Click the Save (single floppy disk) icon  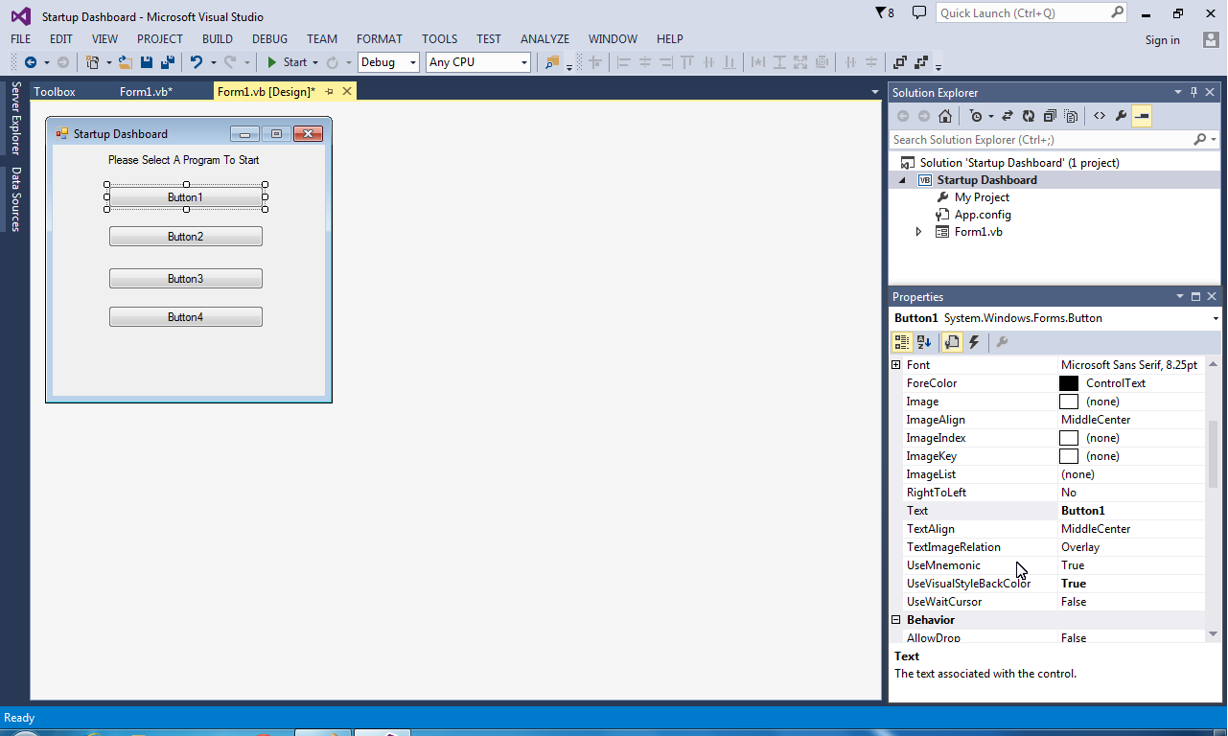[147, 62]
